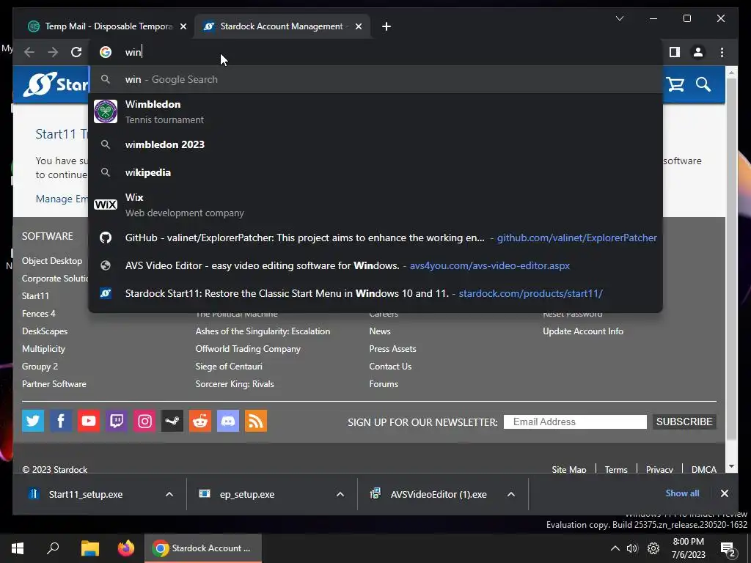Open Chrome tab search chevron
Viewport: 751px width, 563px height.
tap(619, 18)
